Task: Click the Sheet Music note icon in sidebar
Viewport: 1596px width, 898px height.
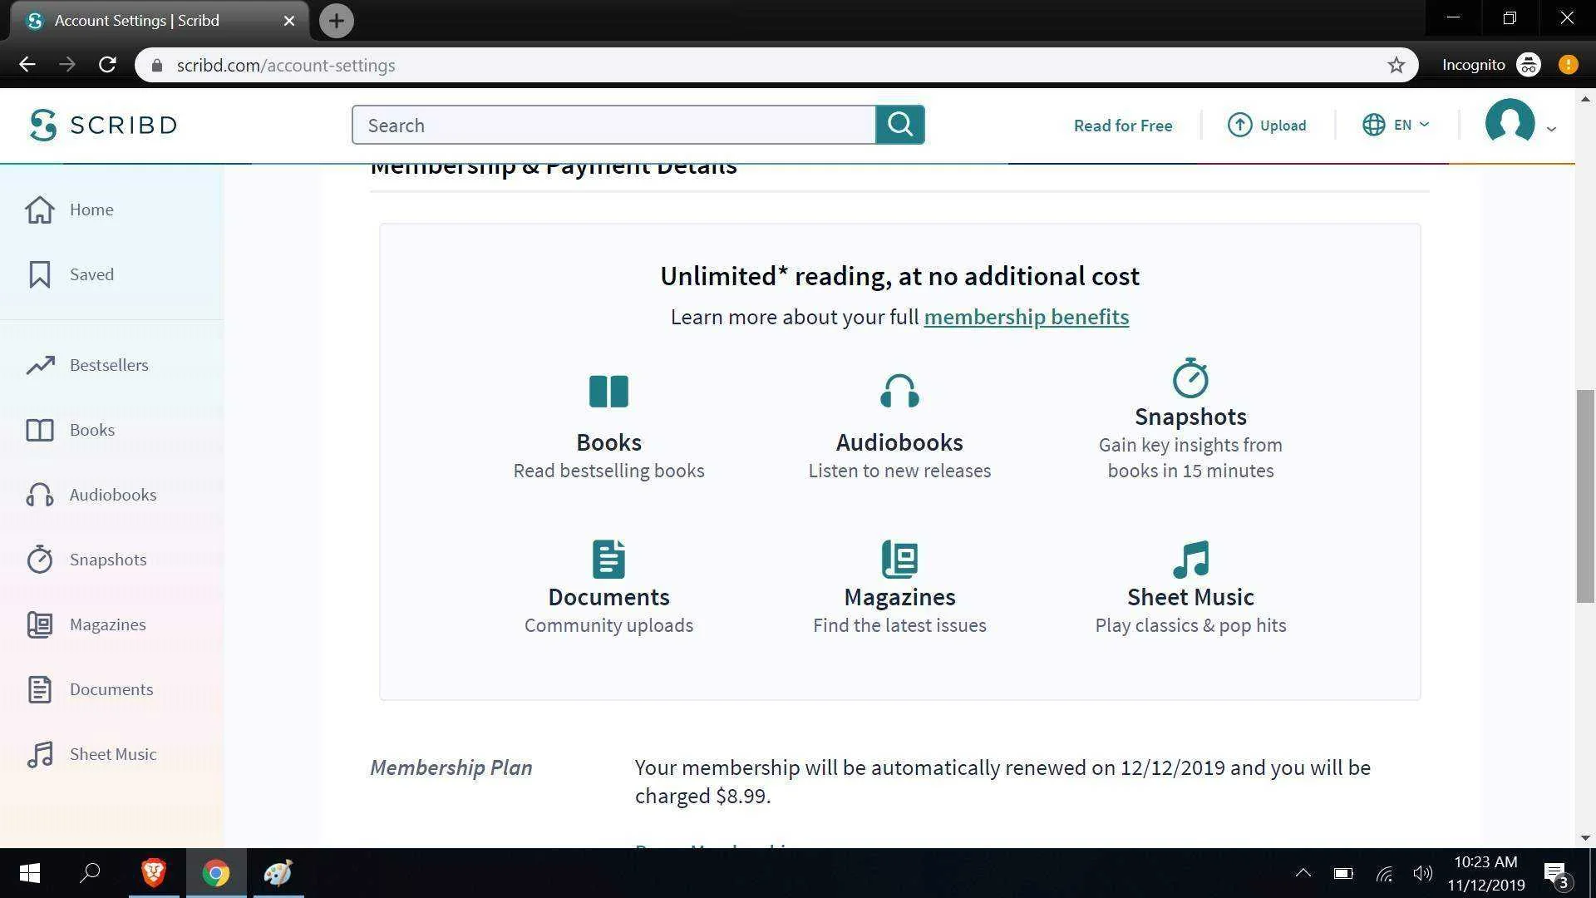Action: pos(40,754)
